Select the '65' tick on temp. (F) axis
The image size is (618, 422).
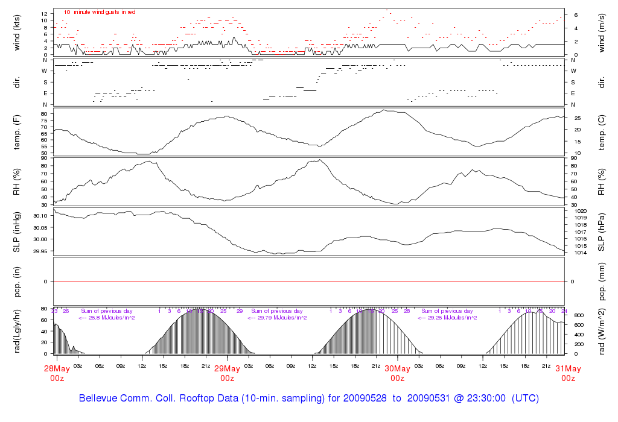coord(43,133)
